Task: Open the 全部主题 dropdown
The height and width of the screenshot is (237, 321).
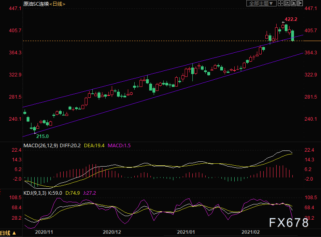Action: 261,3
